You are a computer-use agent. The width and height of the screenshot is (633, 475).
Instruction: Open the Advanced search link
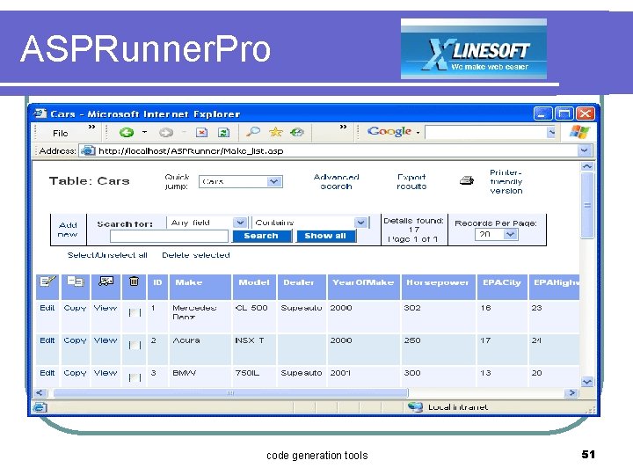tap(336, 181)
